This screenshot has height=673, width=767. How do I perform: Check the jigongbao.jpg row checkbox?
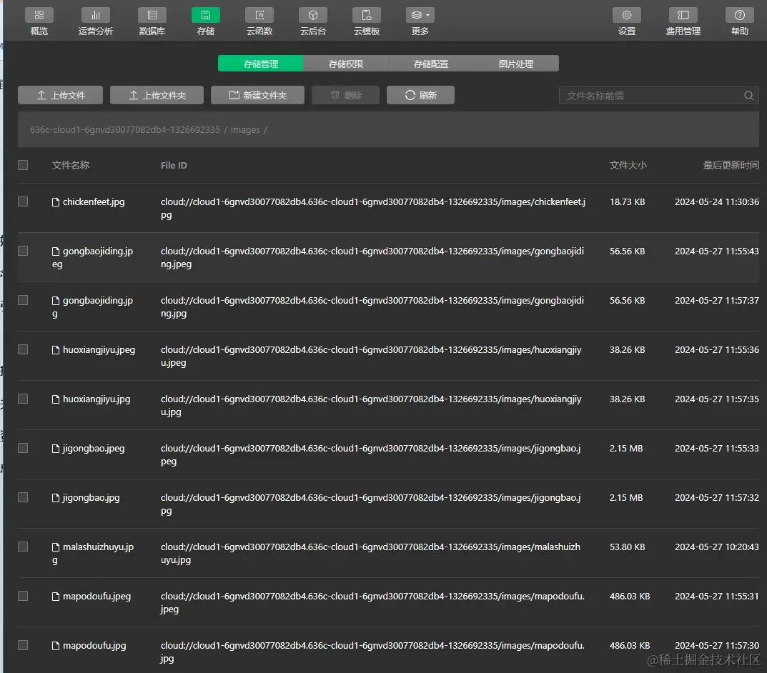pos(23,497)
